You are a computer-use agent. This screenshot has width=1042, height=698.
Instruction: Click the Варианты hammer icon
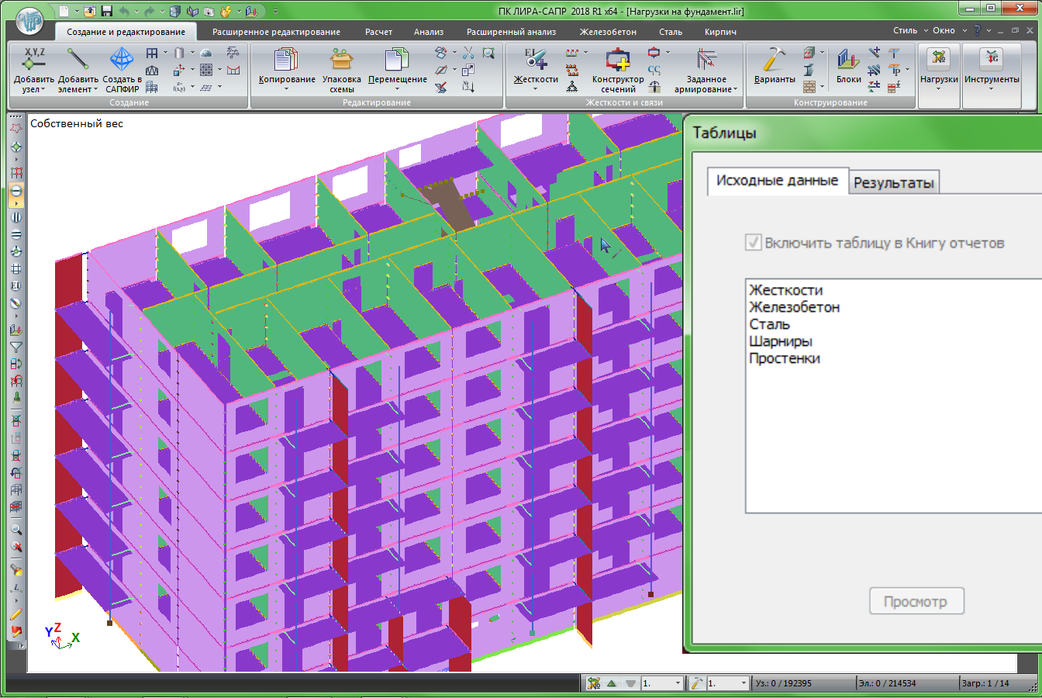[774, 60]
